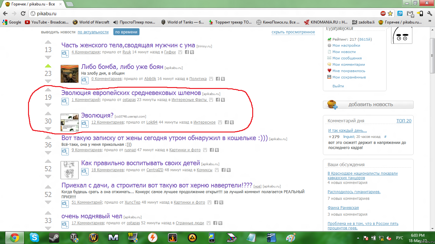Expand preview of 'Часть женского тела' post

(65, 54)
